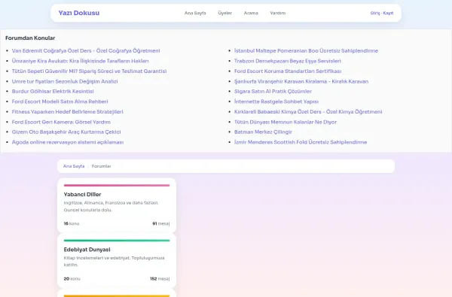
Task: Open Sigara Satın Al Pratik Çözümler
Action: coord(273,91)
